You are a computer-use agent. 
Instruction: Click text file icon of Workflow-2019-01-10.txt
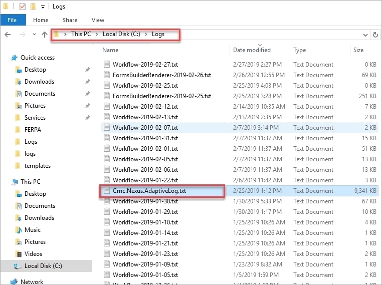[106, 222]
